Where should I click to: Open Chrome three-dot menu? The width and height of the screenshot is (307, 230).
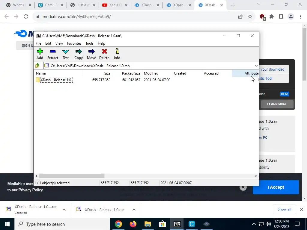300,16
